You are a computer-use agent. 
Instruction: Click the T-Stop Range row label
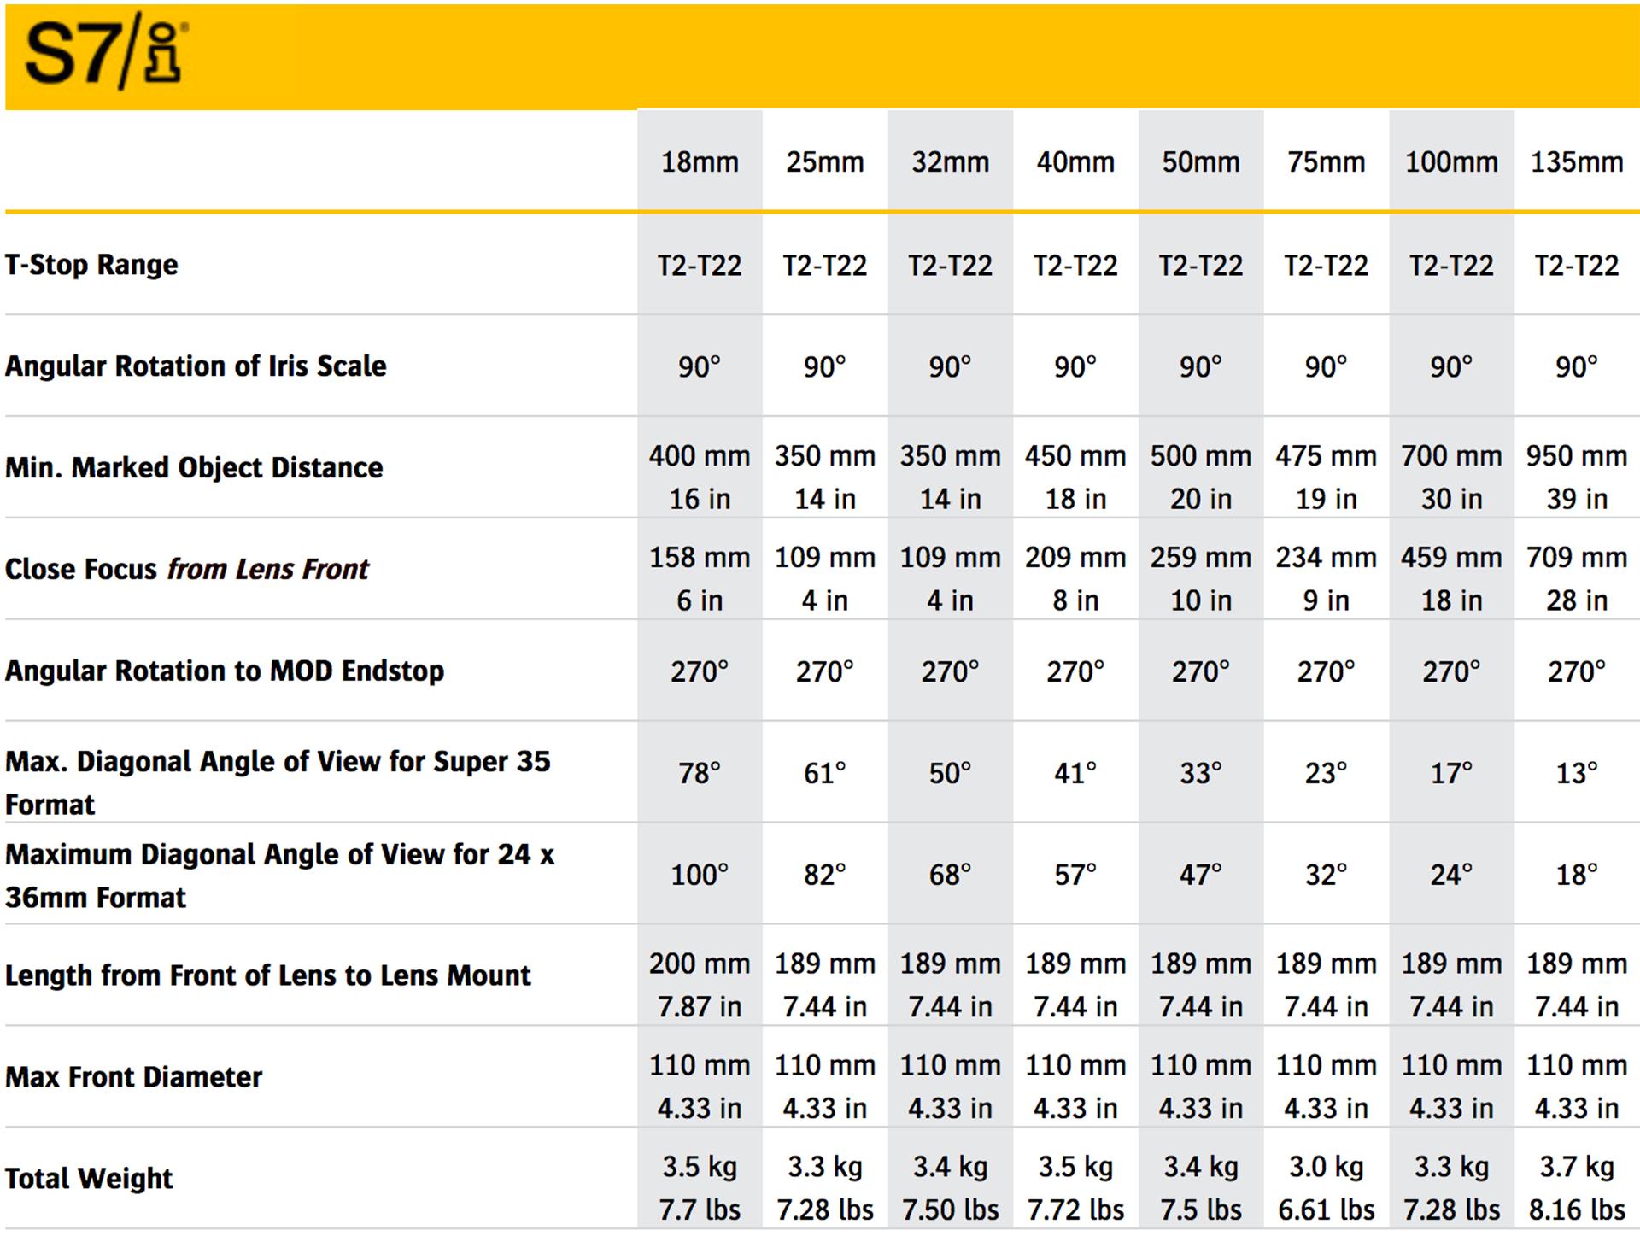click(x=91, y=265)
